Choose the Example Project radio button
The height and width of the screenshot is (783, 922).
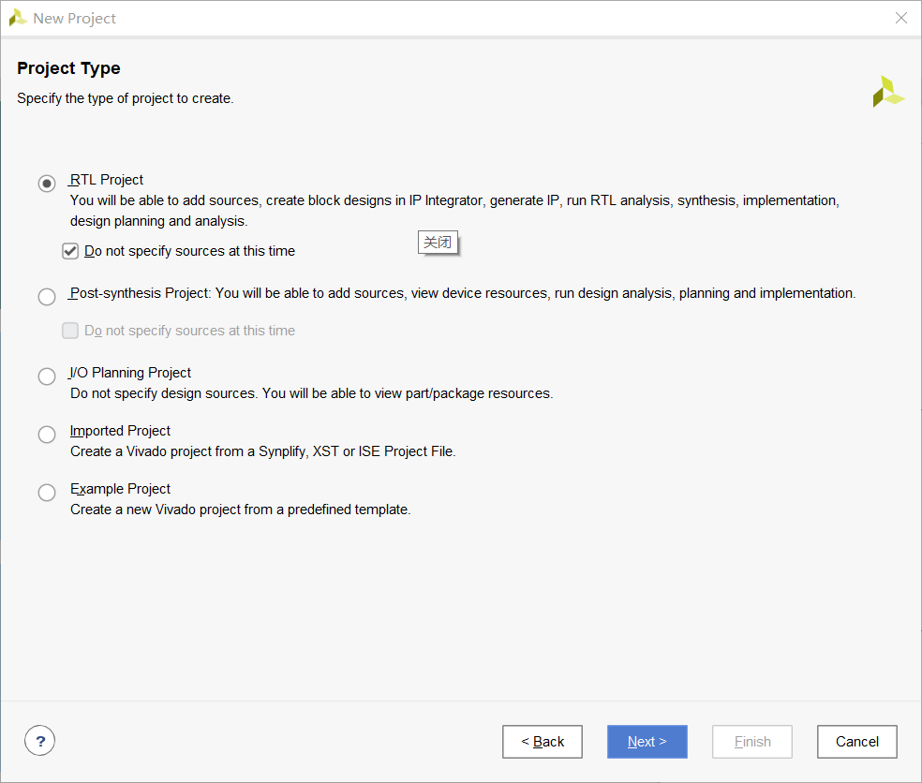(x=47, y=493)
